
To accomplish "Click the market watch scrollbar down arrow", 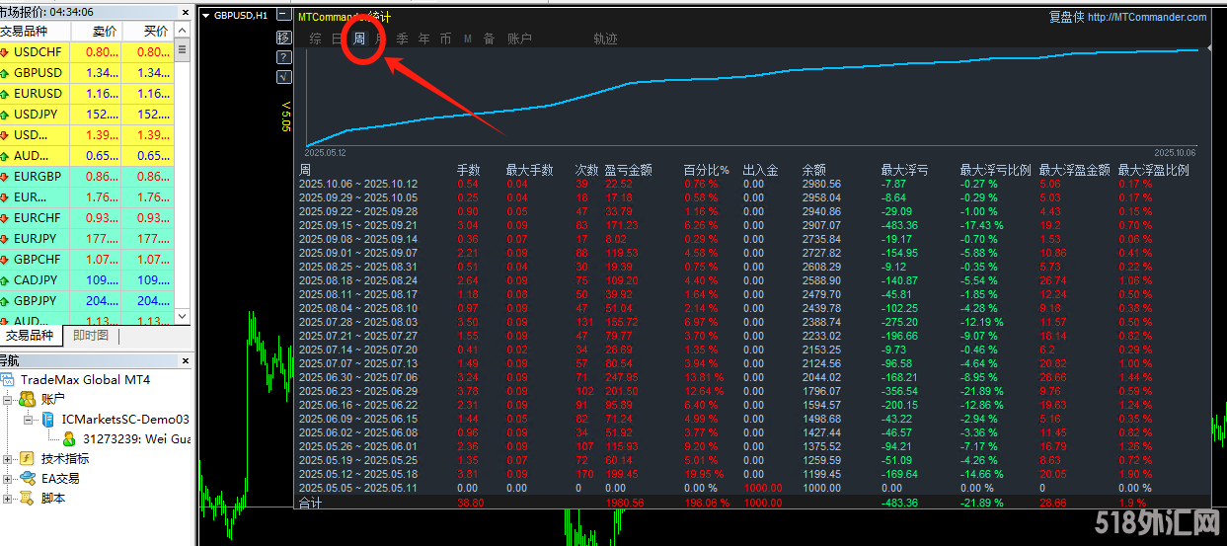I will pos(182,316).
